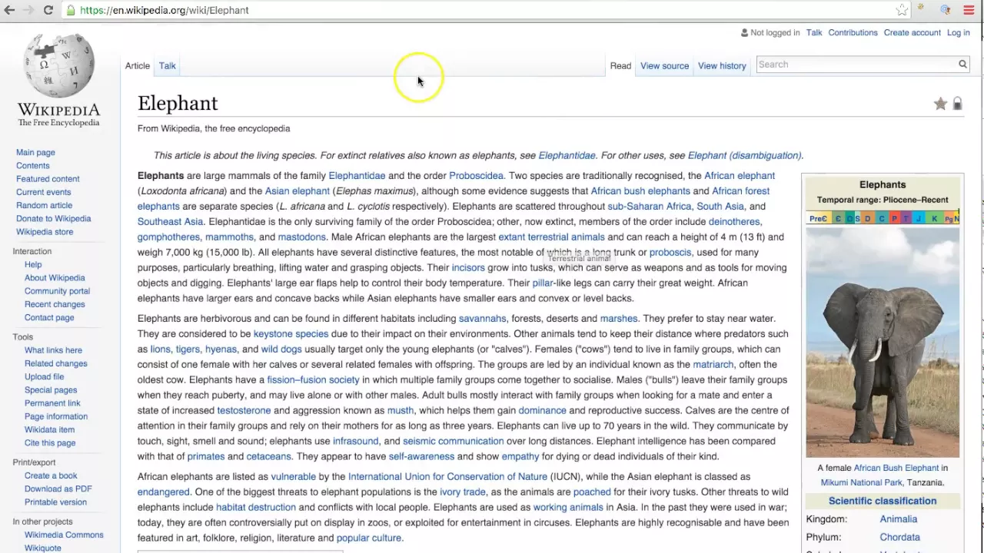Viewport: 984px width, 553px height.
Task: Click the page protection padlock icon
Action: (x=957, y=104)
